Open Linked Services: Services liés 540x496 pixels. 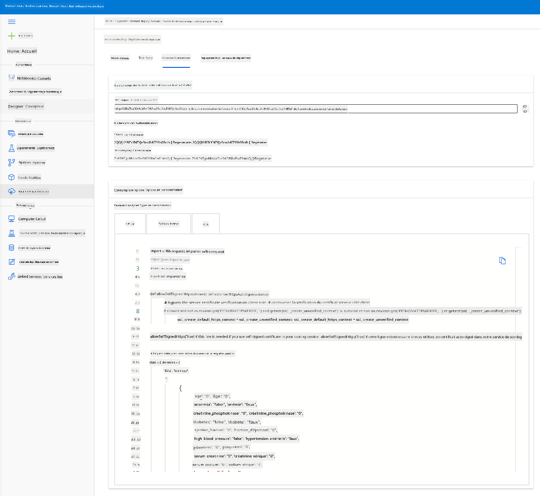40,277
